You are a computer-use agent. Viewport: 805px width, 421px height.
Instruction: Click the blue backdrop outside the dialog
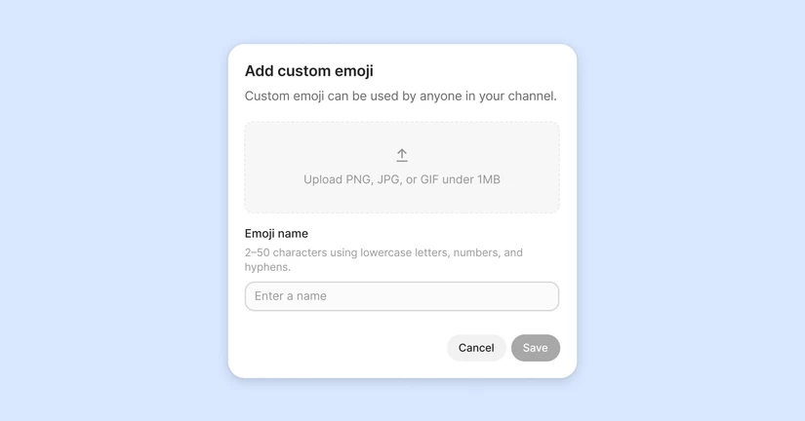113,205
